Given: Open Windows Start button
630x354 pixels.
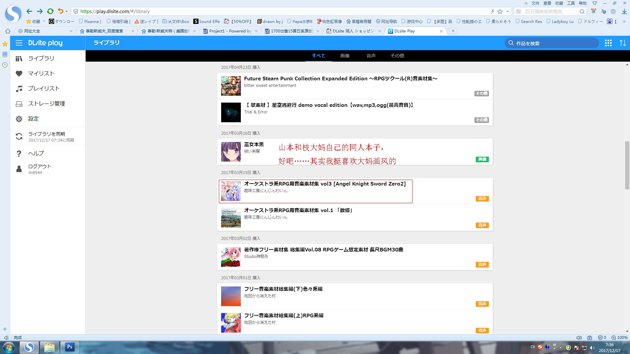Looking at the screenshot, I should 9,347.
